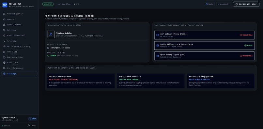Click the Bank Connections plug icon
The width and height of the screenshot is (263, 129).
tap(4, 36)
